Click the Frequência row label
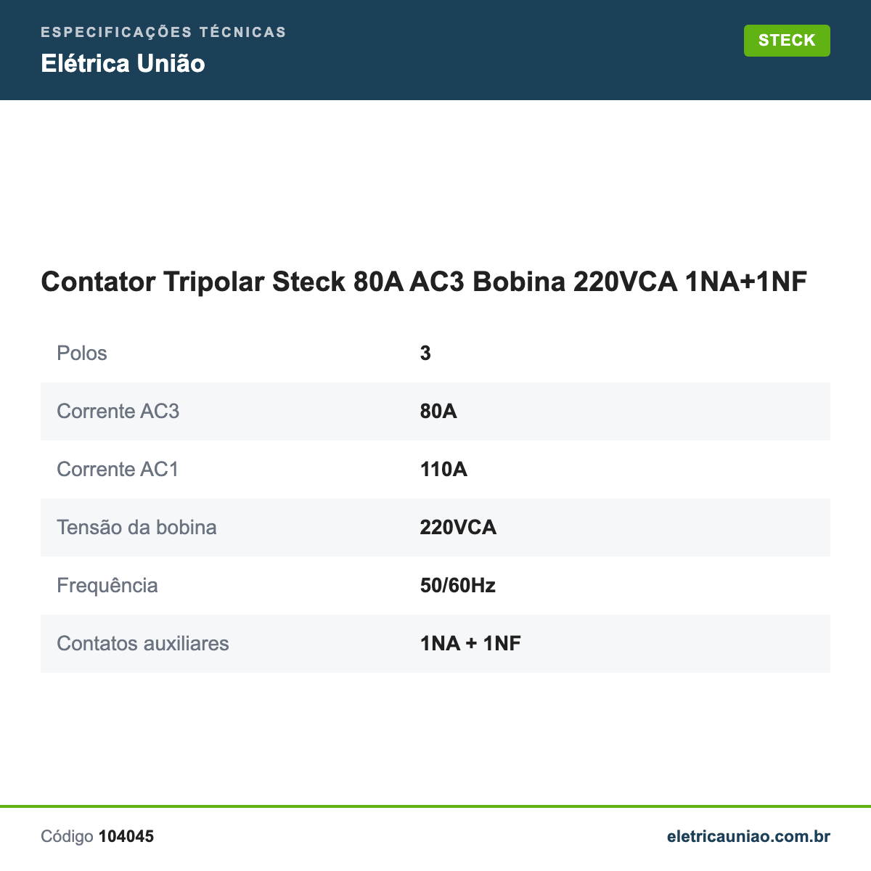This screenshot has width=871, height=871. point(107,586)
